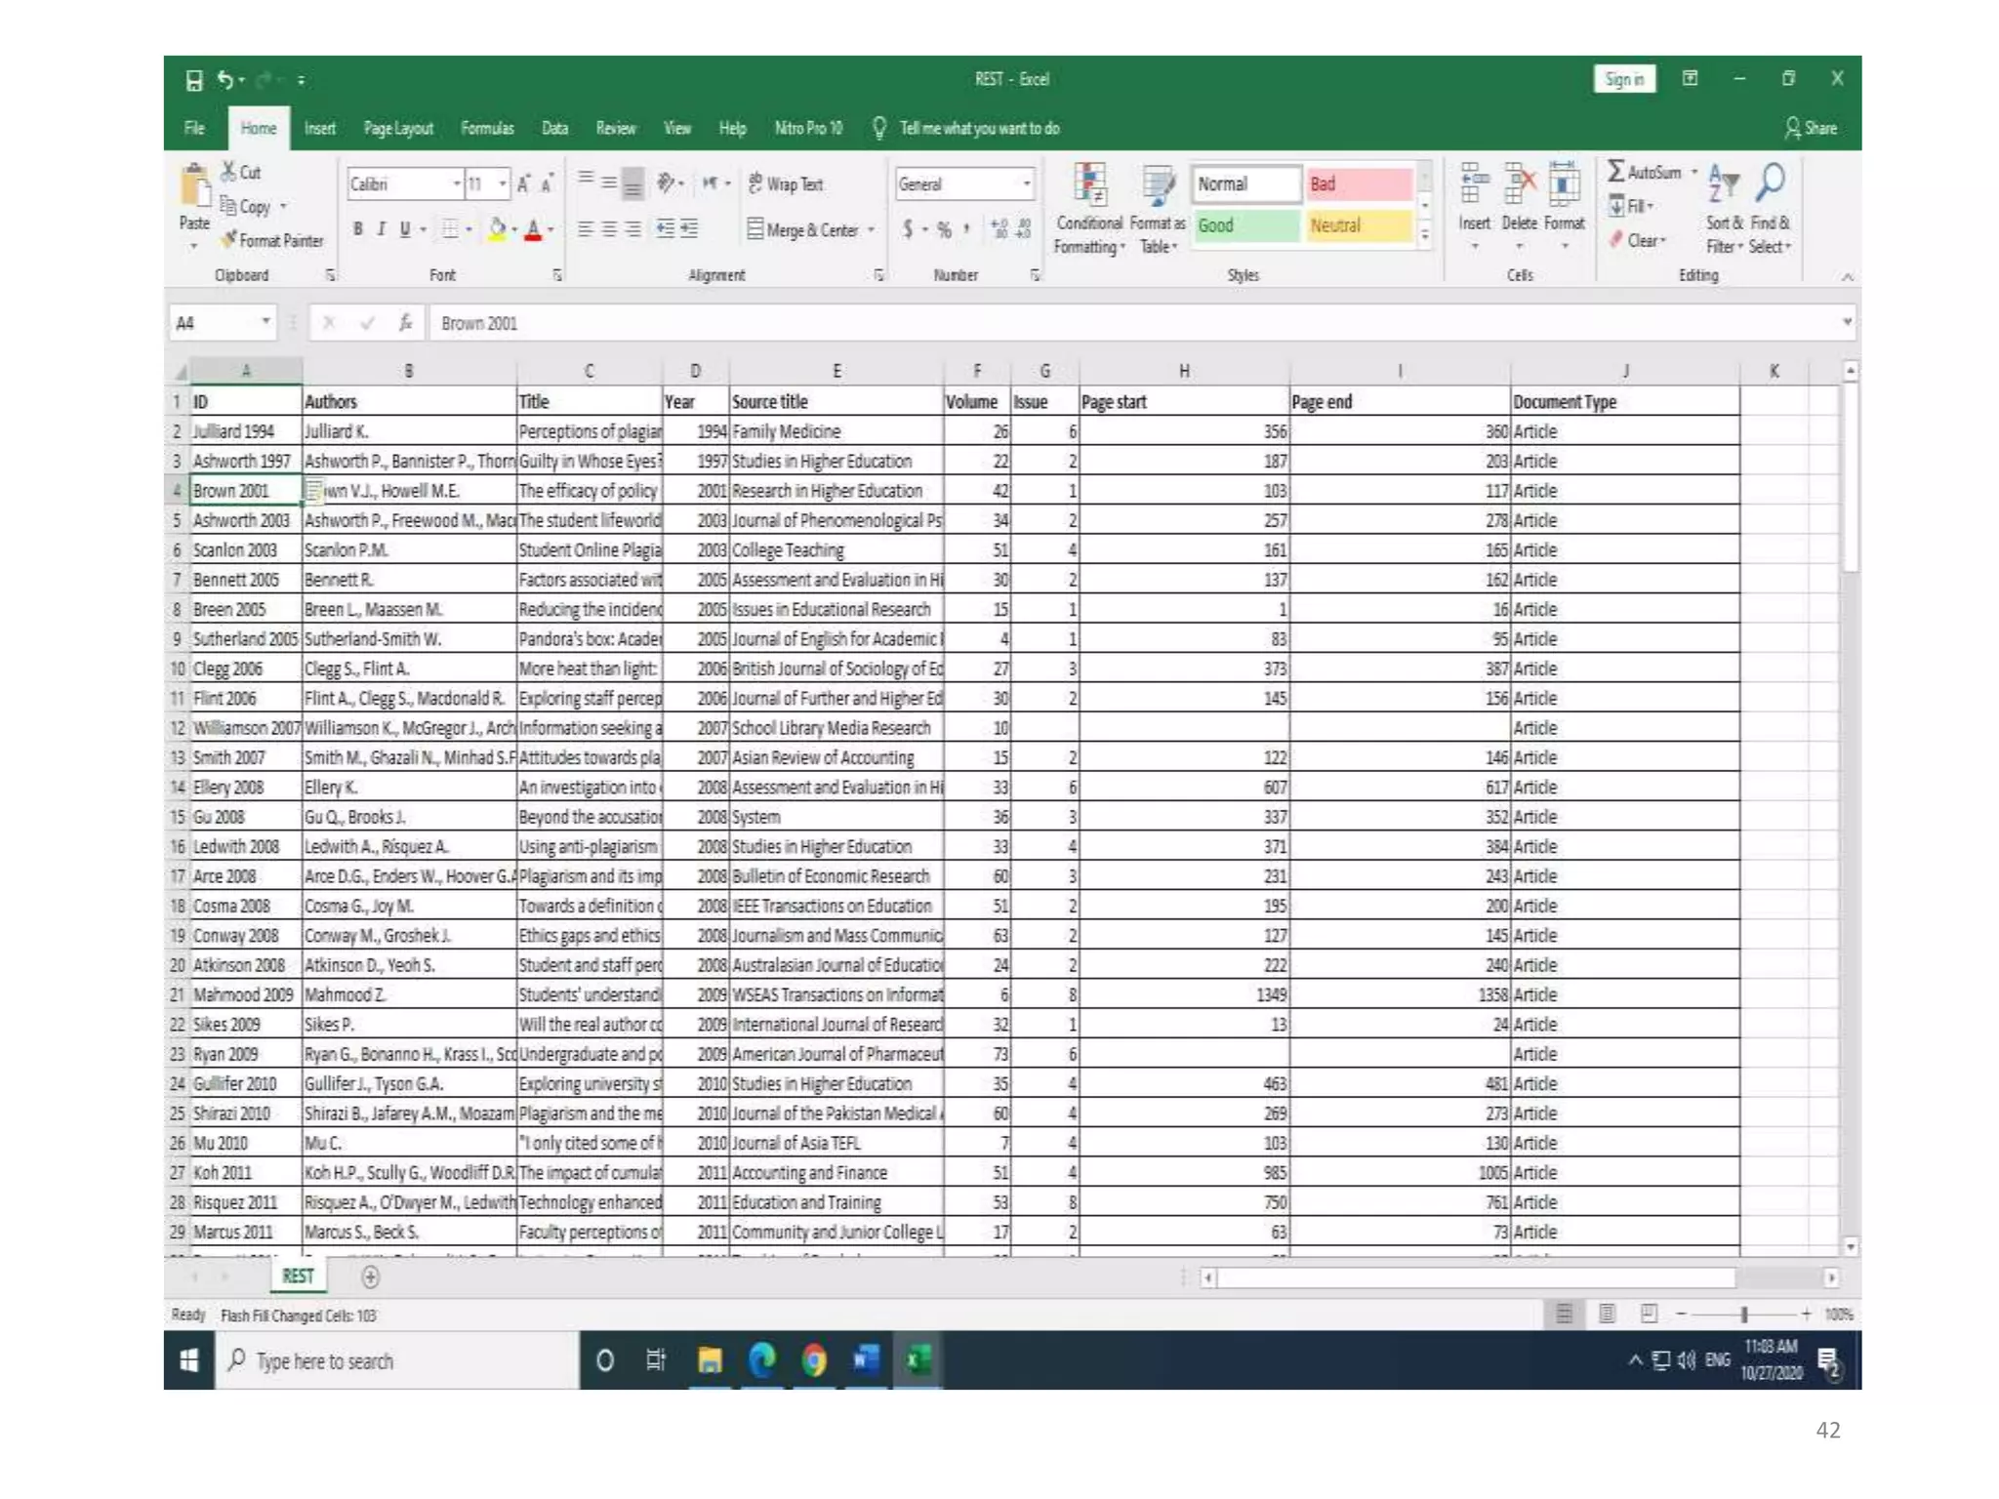Switch to the Page Layout tab

coord(398,128)
